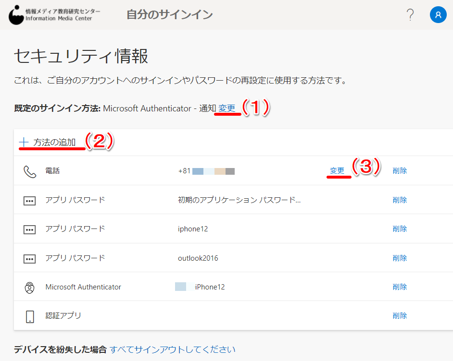Click the デバイスを紛失した場合 text

coord(60,349)
